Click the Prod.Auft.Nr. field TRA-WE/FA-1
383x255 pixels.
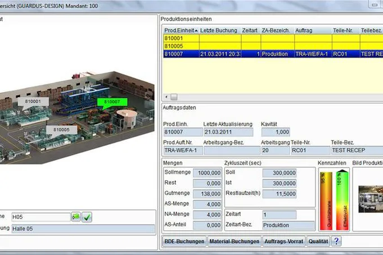tap(183, 151)
